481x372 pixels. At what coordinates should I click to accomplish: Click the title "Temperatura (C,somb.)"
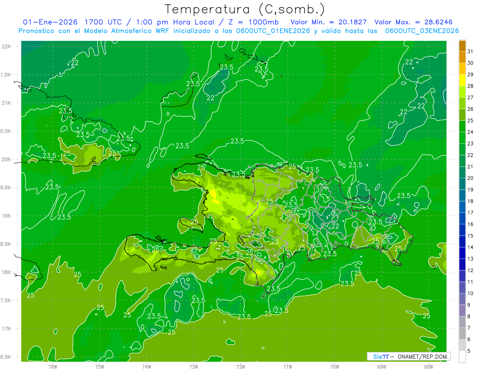pos(245,9)
